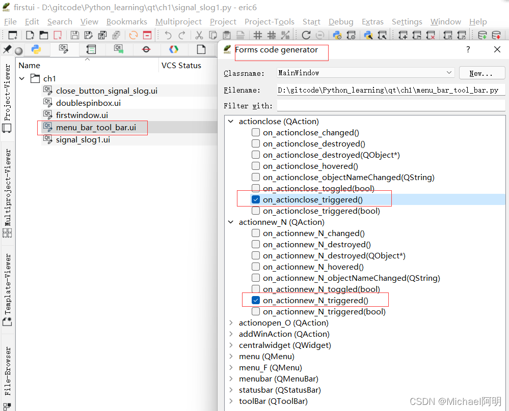Click the database icon with red arrow

[496, 35]
